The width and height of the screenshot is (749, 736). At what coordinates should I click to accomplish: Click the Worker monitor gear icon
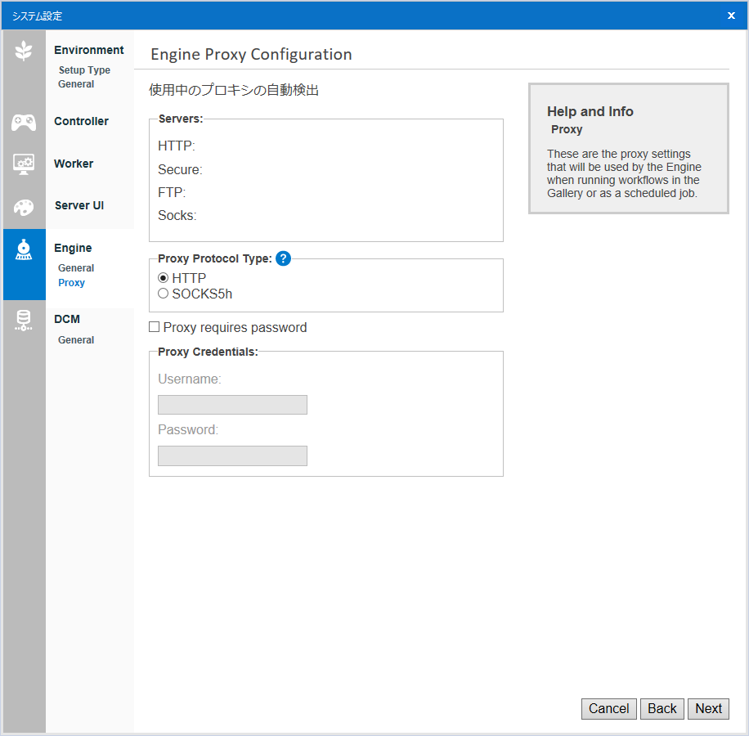coord(24,164)
